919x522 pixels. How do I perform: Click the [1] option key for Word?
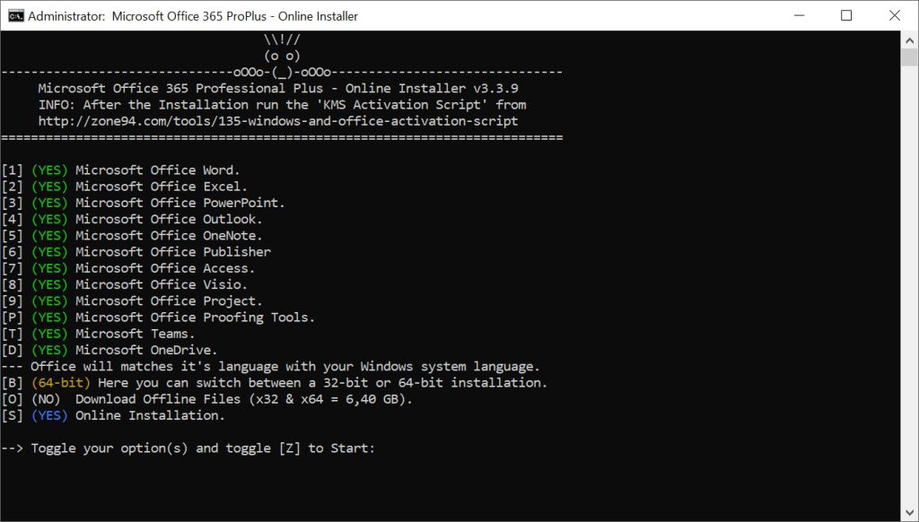12,170
